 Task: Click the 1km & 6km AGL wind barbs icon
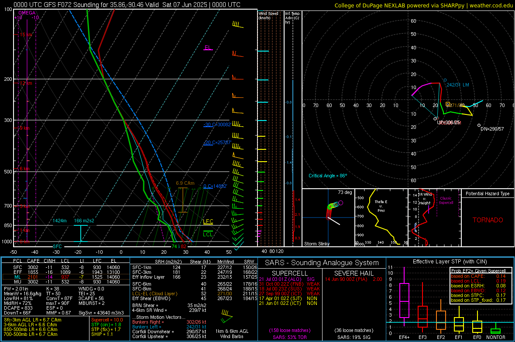(227, 316)
